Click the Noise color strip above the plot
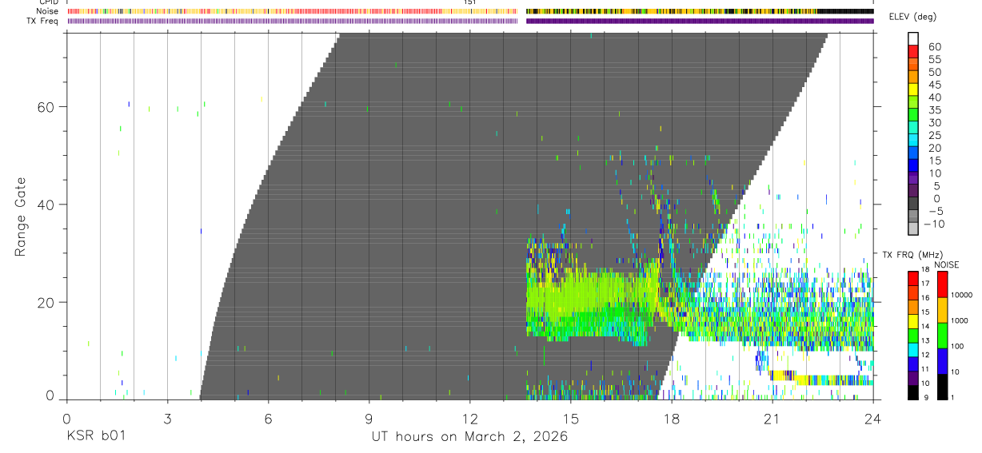Screen dimensions: 982x453 point(470,11)
